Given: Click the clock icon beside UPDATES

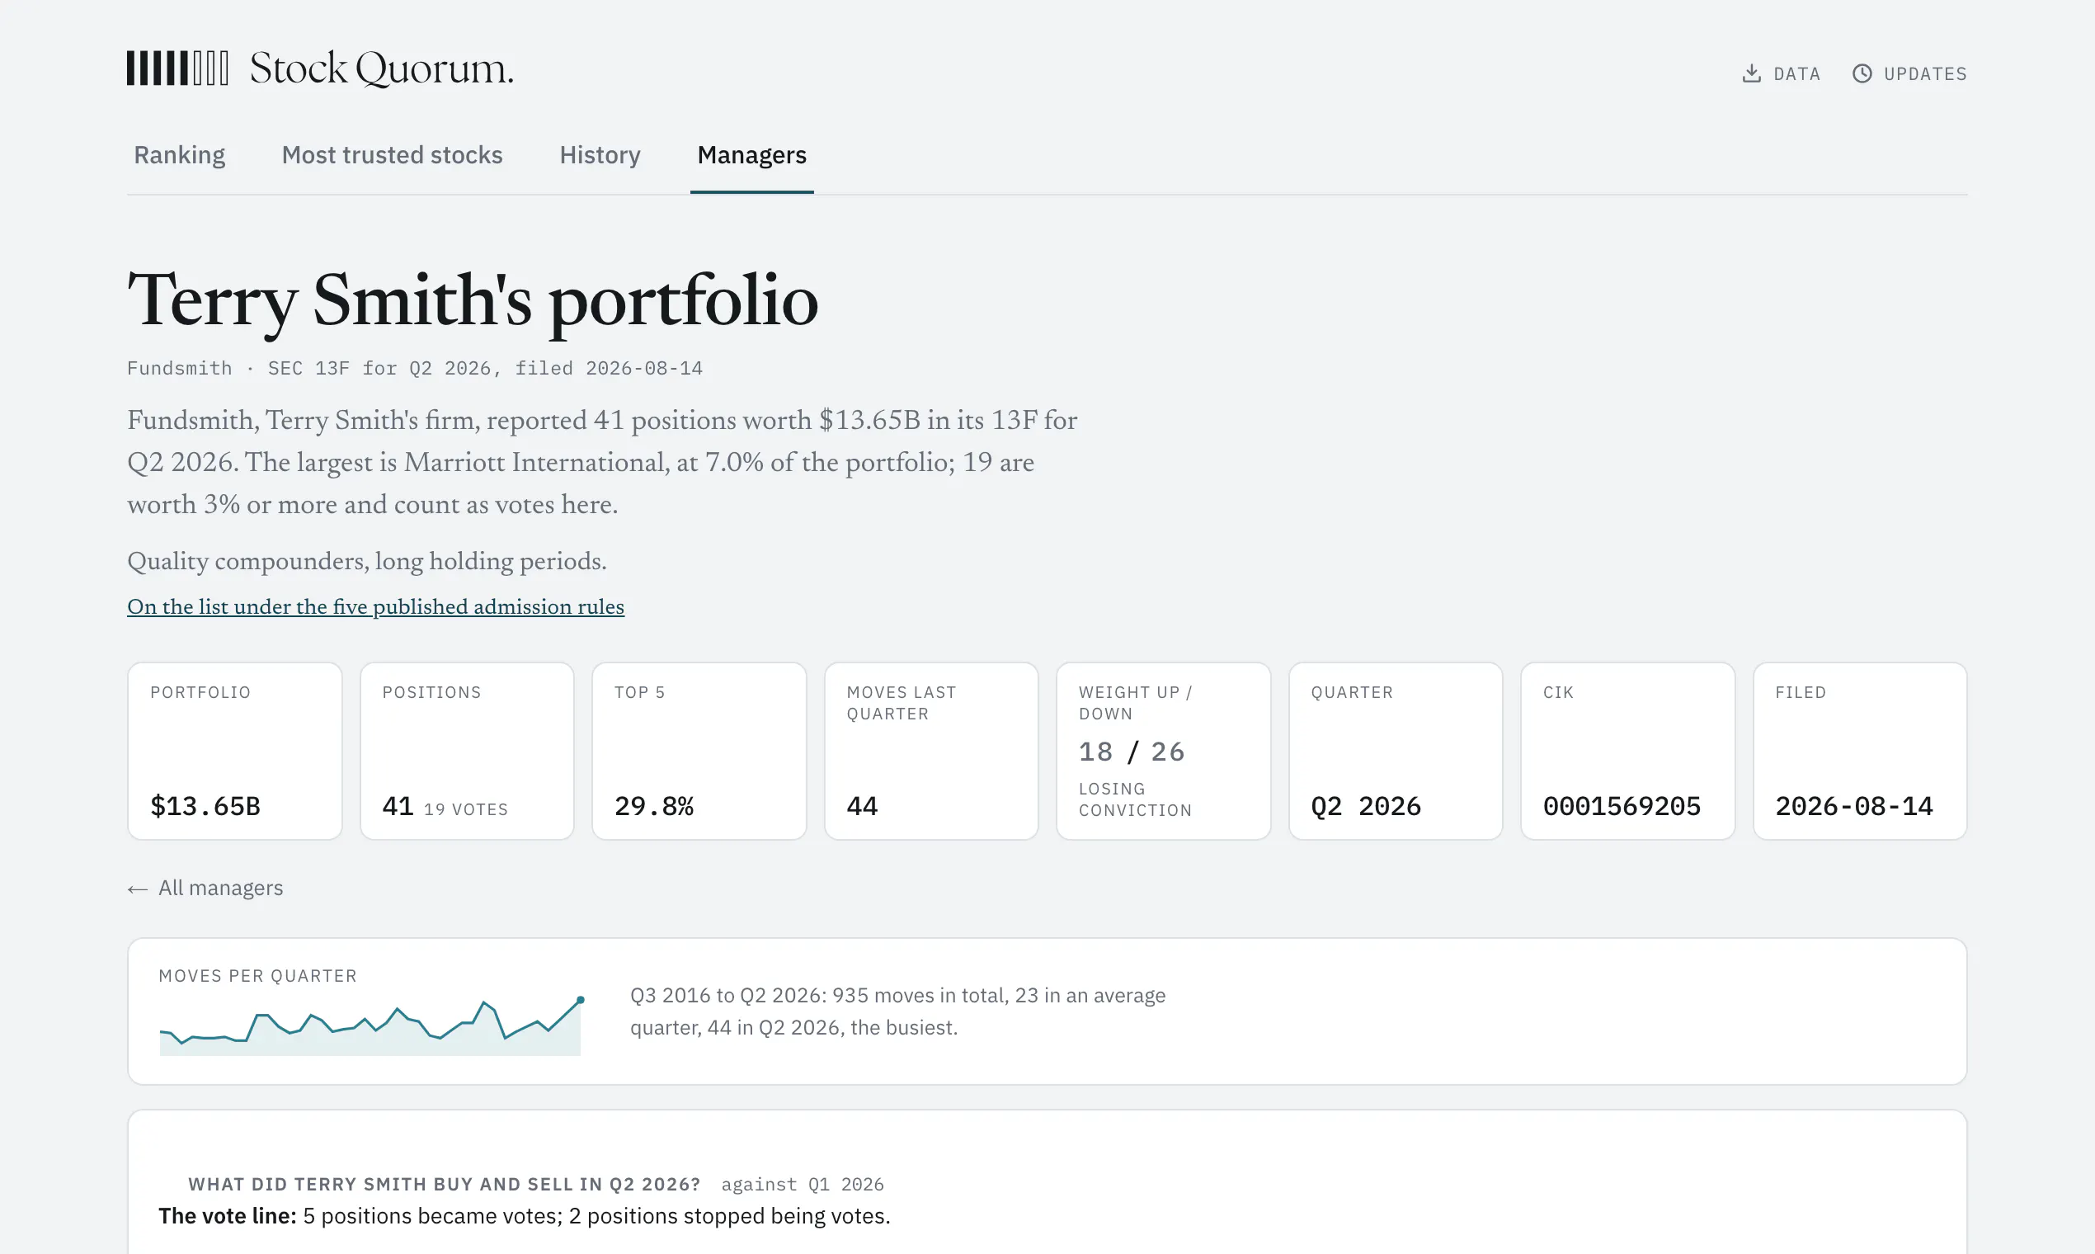Looking at the screenshot, I should pos(1862,73).
